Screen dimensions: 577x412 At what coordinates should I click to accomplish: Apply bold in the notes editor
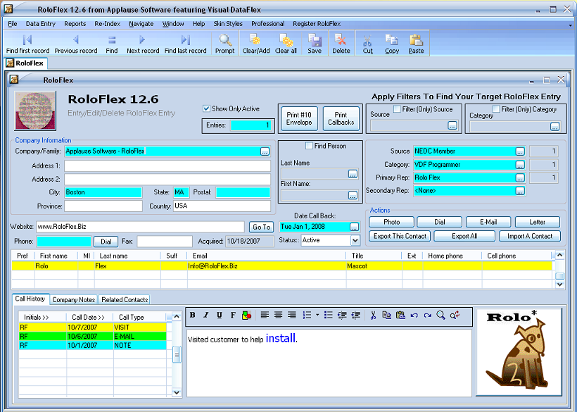point(193,316)
